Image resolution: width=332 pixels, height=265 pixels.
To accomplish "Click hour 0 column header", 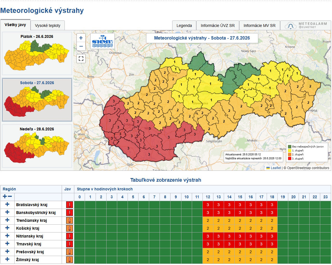I will click(80, 197).
